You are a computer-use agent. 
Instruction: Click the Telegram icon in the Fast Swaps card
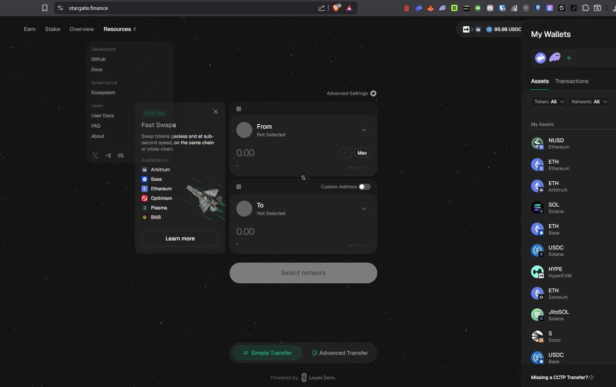[x=108, y=155]
